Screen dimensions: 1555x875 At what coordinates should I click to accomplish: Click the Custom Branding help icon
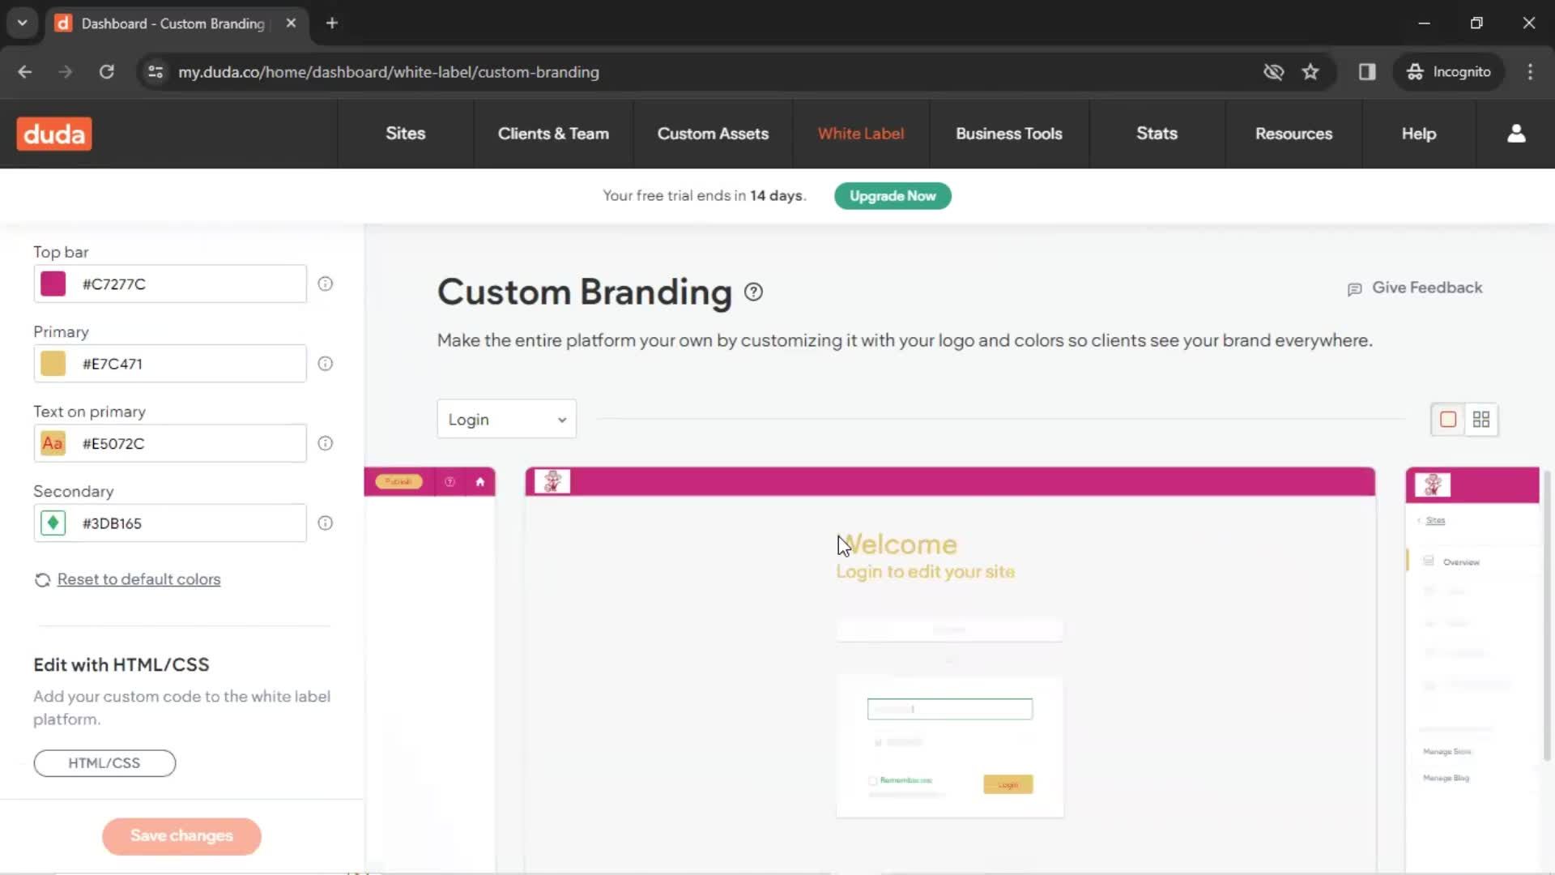(x=753, y=292)
